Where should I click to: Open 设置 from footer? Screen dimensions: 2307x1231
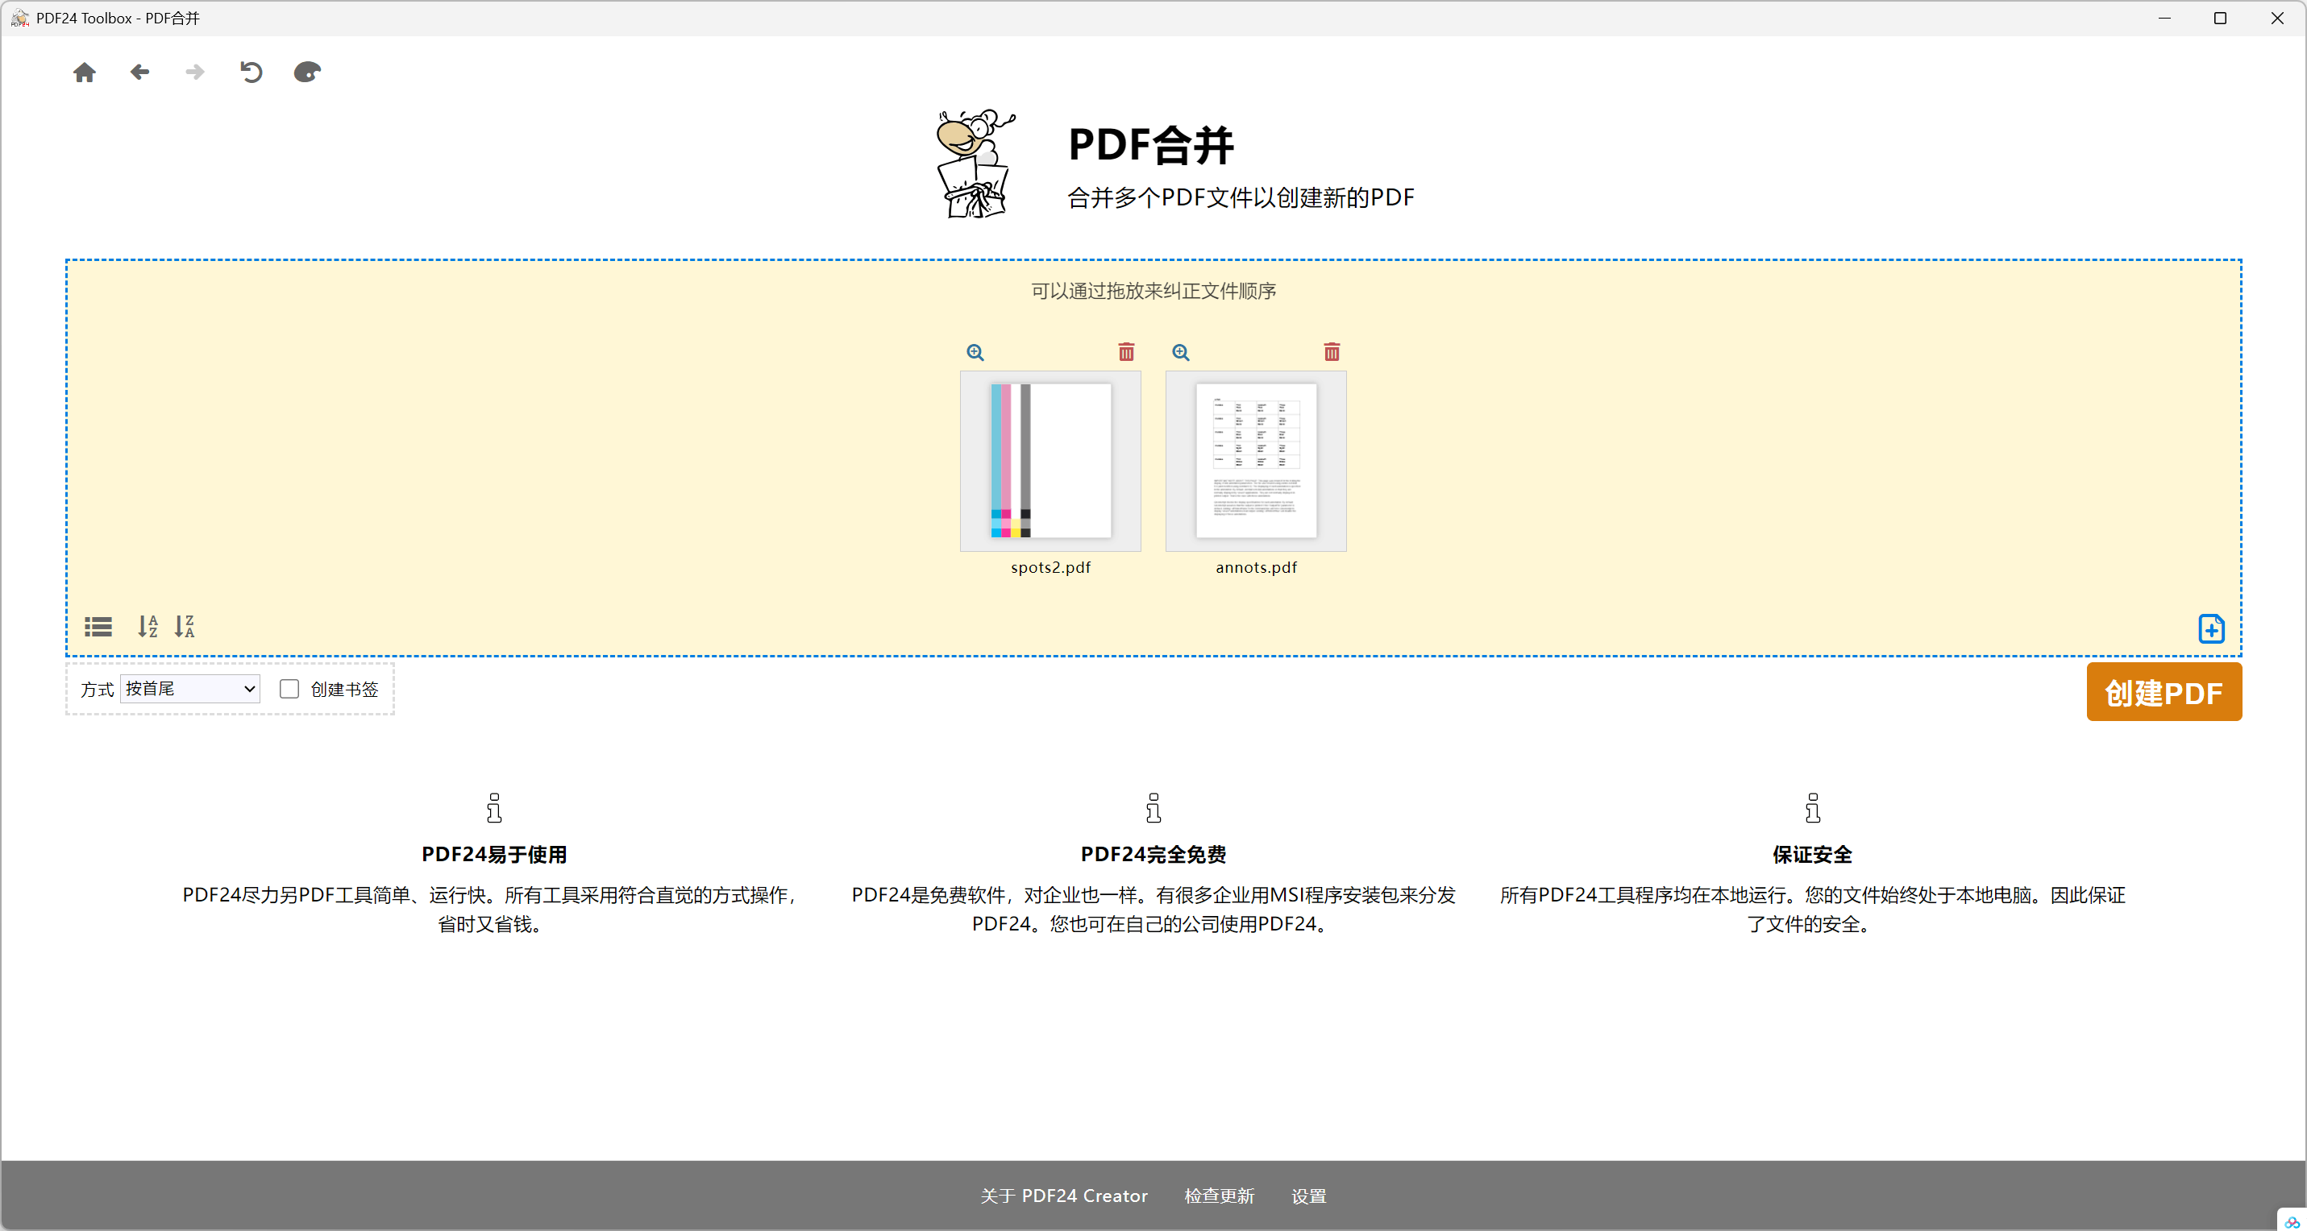(1308, 1196)
